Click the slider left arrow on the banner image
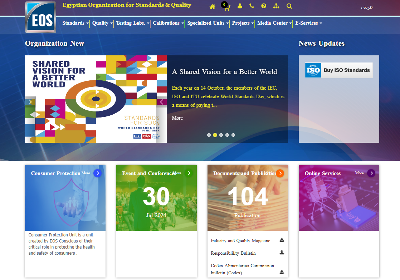 [x=30, y=102]
